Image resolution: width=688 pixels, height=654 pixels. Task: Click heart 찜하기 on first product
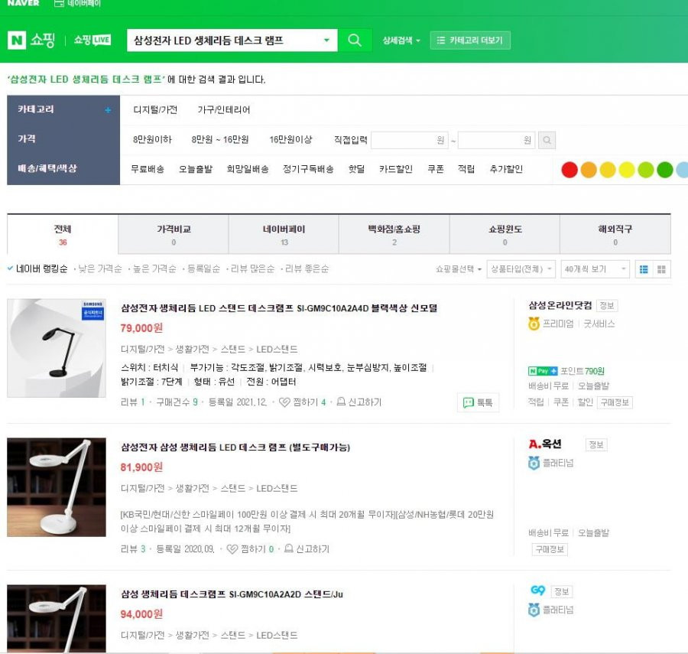click(x=285, y=402)
